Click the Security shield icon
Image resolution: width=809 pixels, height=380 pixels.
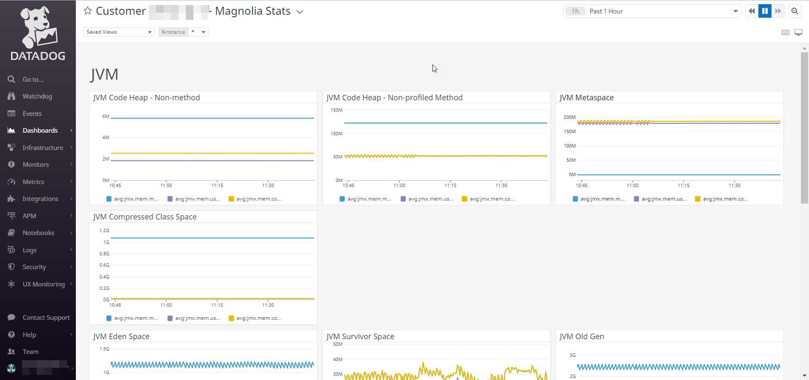[11, 267]
